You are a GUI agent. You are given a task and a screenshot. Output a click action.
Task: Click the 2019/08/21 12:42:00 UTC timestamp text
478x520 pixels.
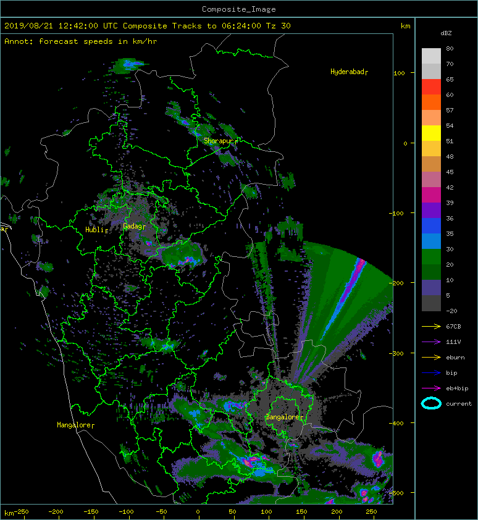[x=61, y=26]
